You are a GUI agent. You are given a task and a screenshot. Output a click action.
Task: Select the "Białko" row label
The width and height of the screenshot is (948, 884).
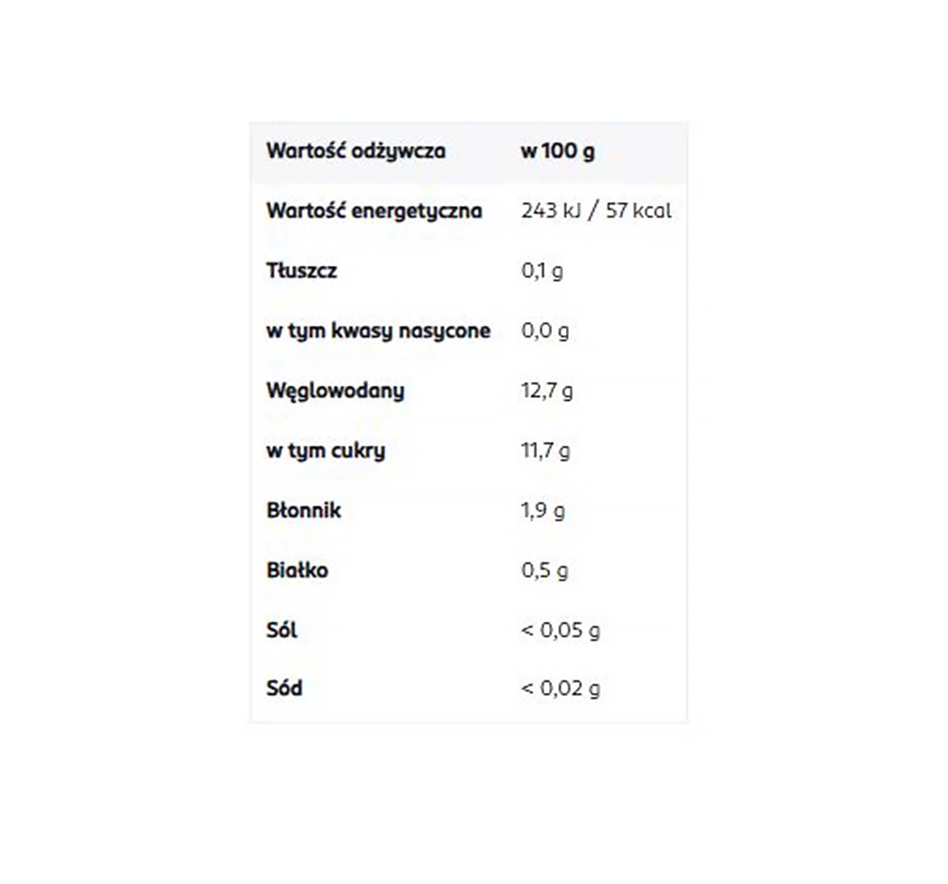click(297, 571)
